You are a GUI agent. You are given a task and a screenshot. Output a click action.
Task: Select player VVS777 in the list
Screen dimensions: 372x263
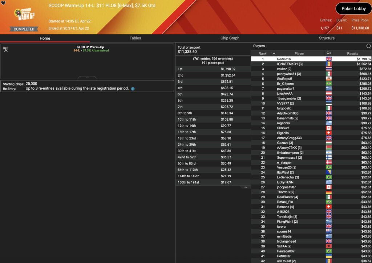311,104
